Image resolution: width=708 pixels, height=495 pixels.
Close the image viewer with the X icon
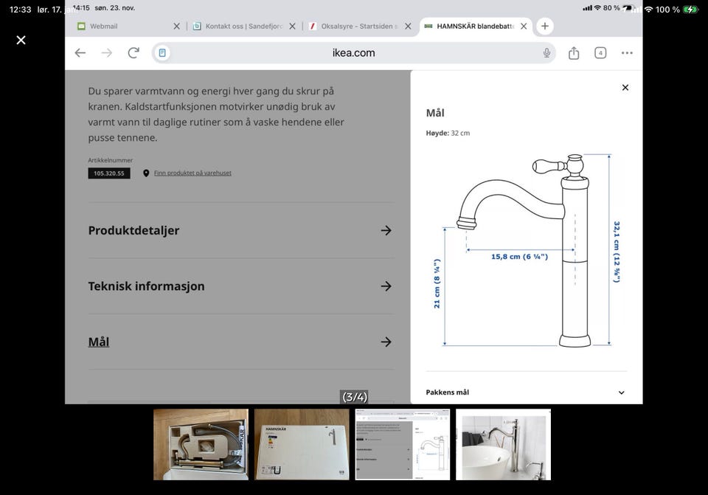[x=21, y=40]
